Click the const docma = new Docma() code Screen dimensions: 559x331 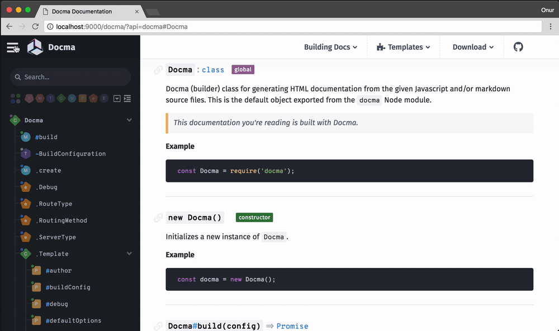click(349, 280)
